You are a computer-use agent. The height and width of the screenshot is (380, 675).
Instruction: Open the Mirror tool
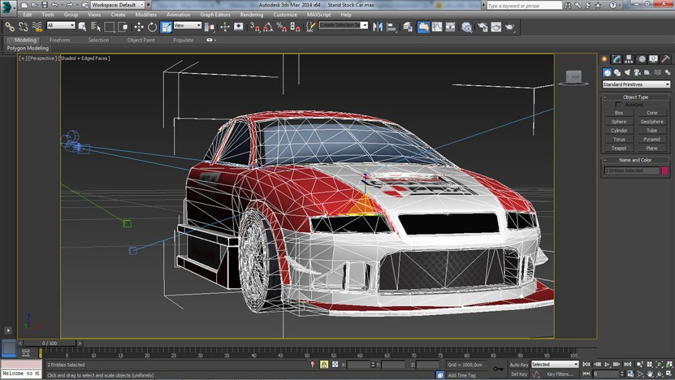(x=378, y=27)
